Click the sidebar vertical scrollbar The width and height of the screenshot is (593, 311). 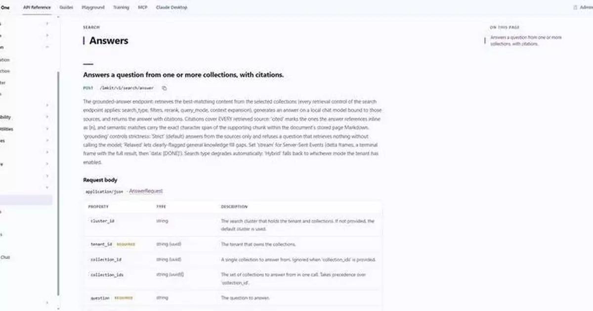(58, 184)
